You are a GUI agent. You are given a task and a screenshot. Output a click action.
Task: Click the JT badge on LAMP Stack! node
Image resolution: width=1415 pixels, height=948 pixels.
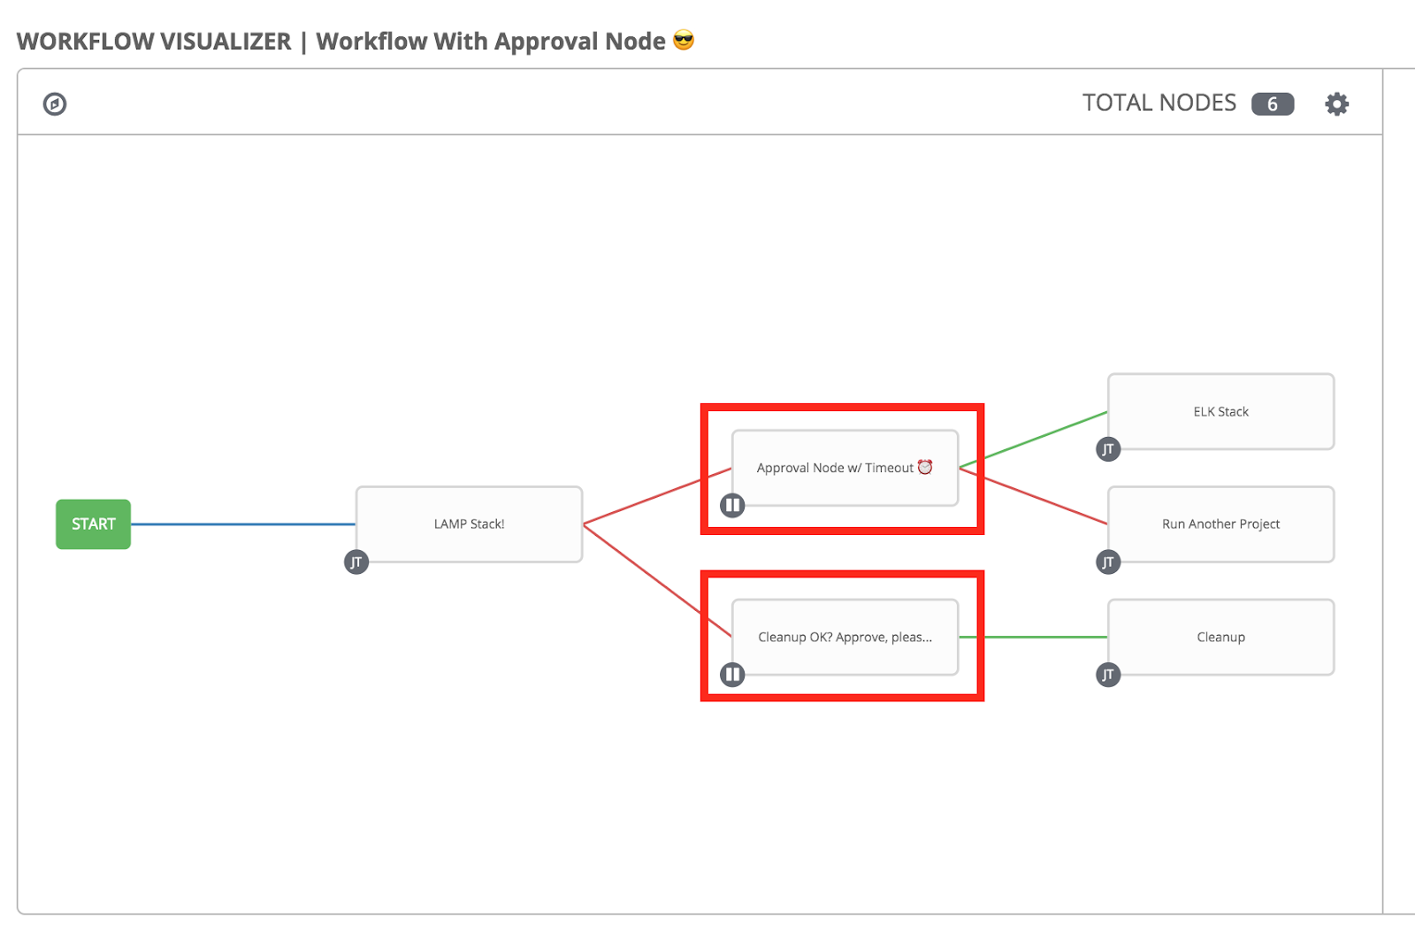356,562
